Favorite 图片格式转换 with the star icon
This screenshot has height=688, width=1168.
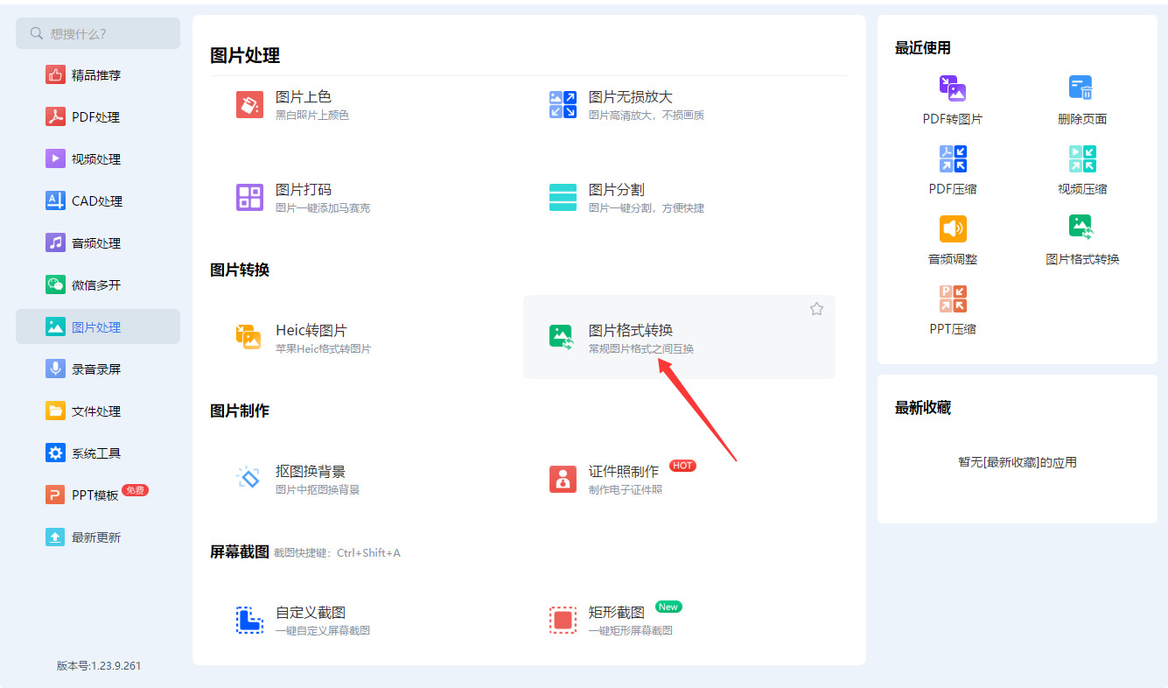[x=816, y=309]
